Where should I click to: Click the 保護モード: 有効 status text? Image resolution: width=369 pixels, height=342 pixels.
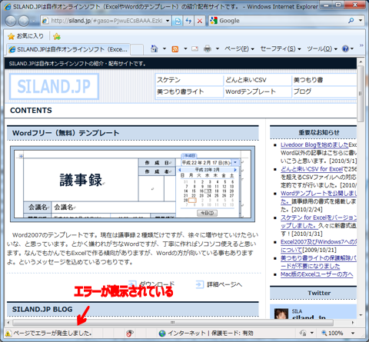(x=232, y=334)
